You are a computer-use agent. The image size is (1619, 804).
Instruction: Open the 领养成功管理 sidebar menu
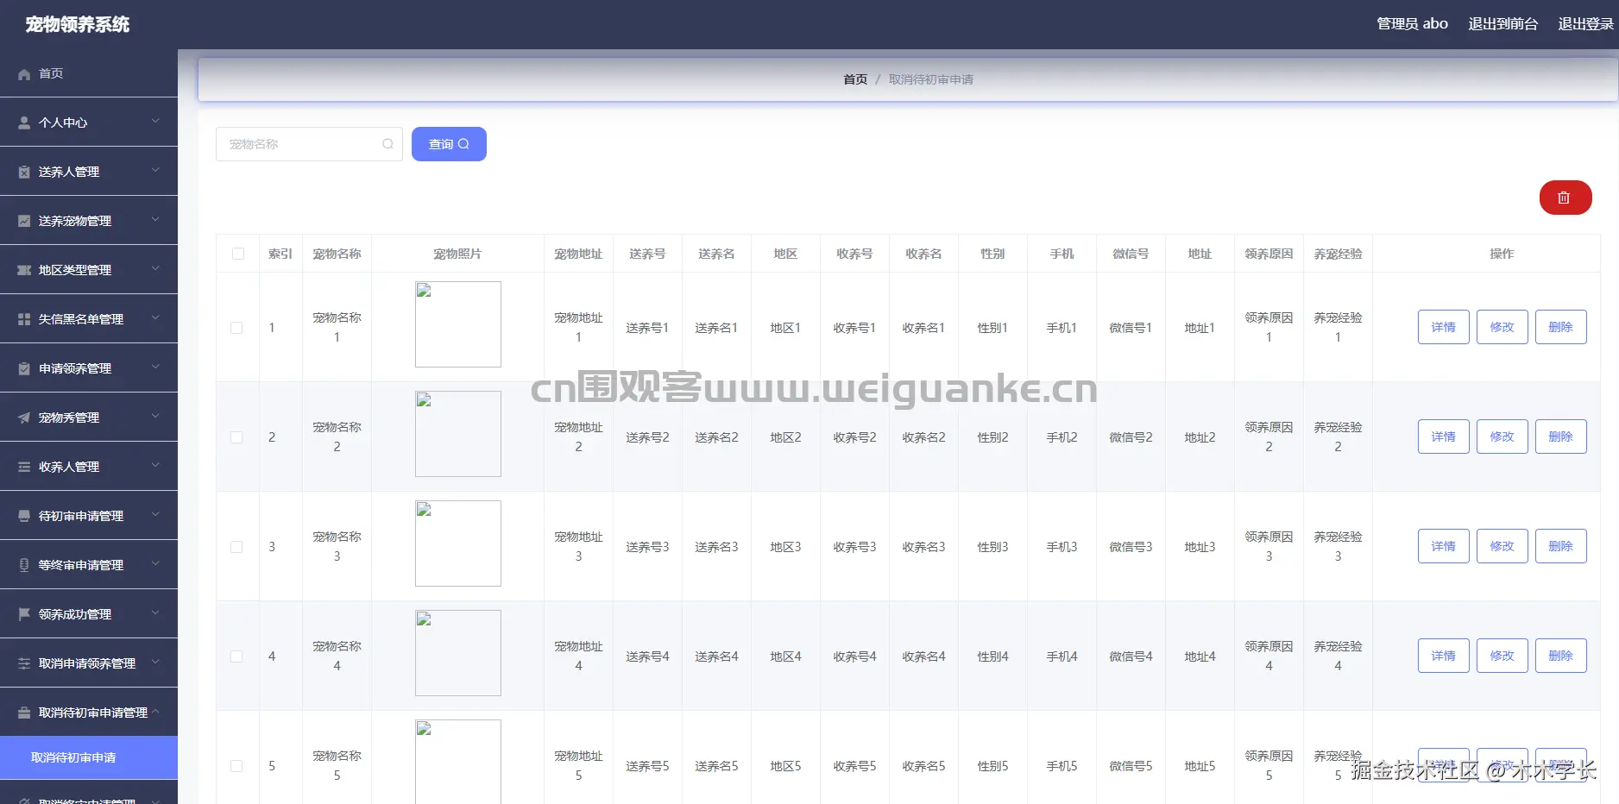(x=89, y=614)
